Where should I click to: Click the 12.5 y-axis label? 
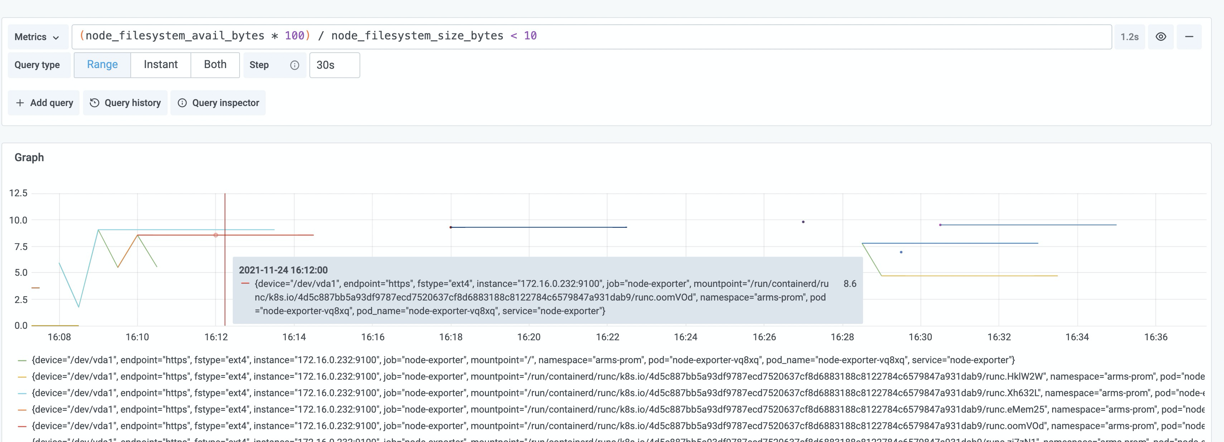point(18,193)
